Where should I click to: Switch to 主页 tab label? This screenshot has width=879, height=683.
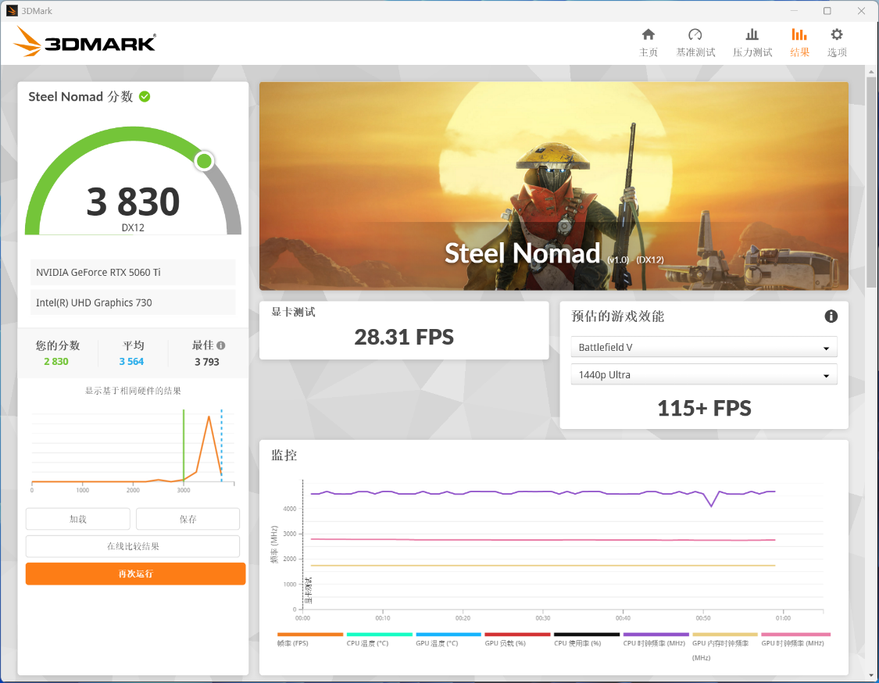tap(648, 52)
